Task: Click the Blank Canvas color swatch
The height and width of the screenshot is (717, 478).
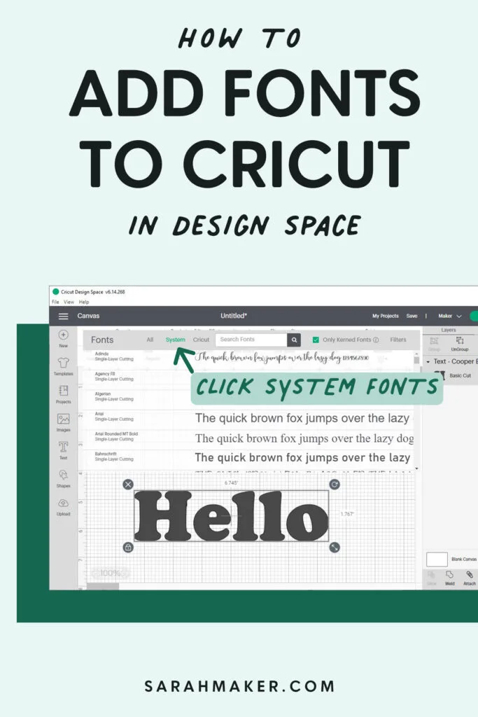Action: 437,559
